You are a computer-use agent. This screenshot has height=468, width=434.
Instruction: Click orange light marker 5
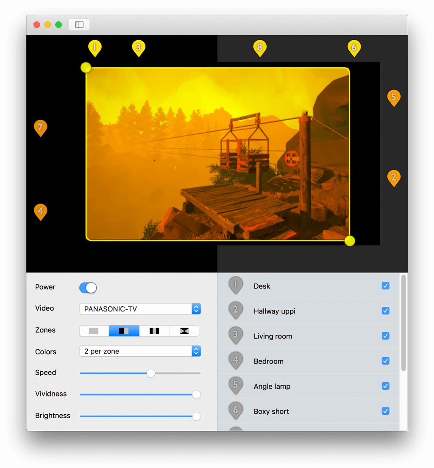click(394, 98)
